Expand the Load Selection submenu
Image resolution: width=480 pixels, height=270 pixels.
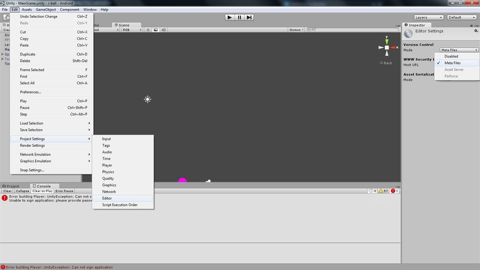point(52,123)
